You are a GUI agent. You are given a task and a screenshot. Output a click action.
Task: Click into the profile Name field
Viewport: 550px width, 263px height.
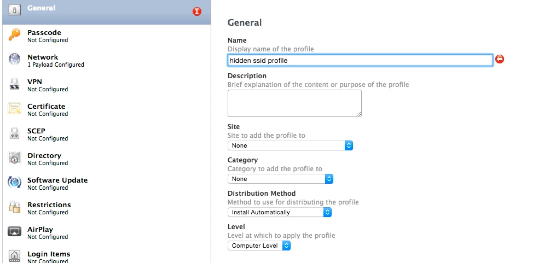pos(360,60)
